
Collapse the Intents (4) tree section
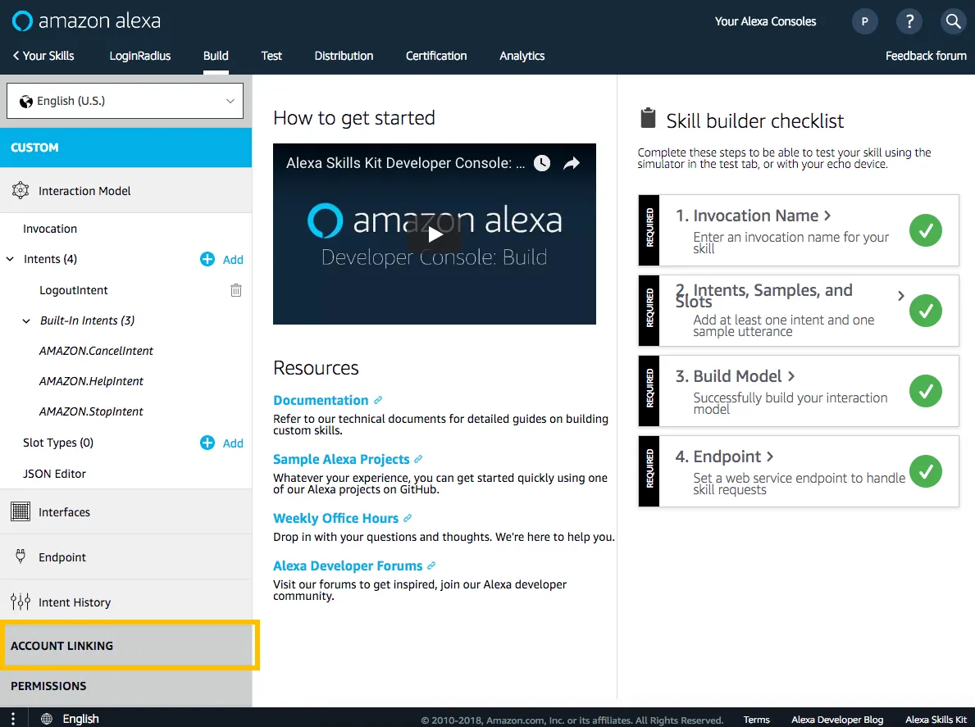point(11,259)
